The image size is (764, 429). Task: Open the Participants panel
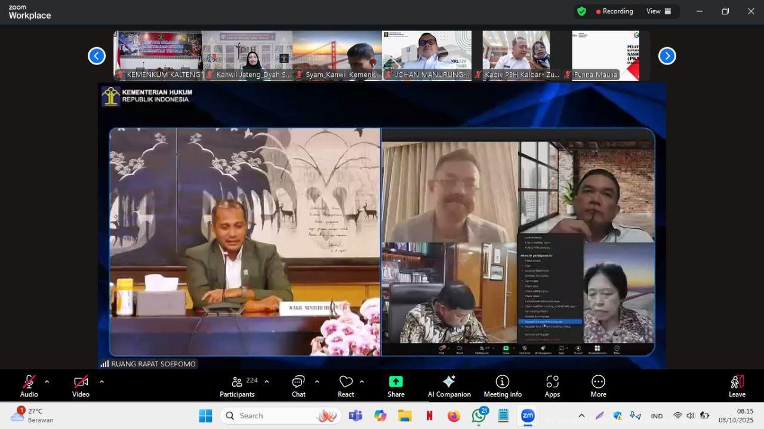tap(238, 386)
